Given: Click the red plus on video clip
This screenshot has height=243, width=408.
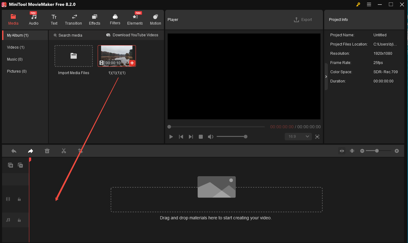Looking at the screenshot, I should click(x=132, y=63).
